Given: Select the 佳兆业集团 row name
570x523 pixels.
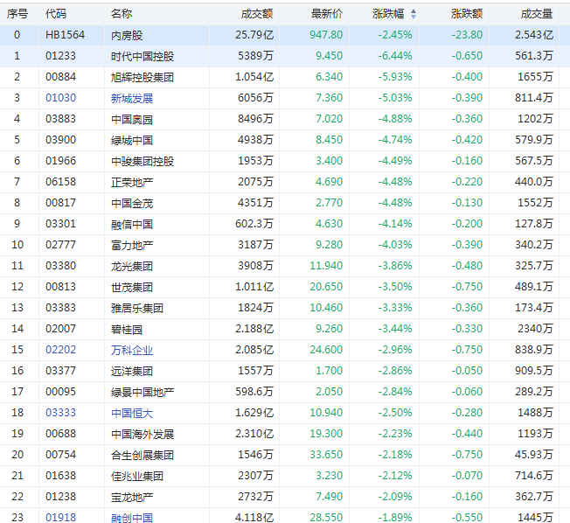Looking at the screenshot, I should point(137,476).
